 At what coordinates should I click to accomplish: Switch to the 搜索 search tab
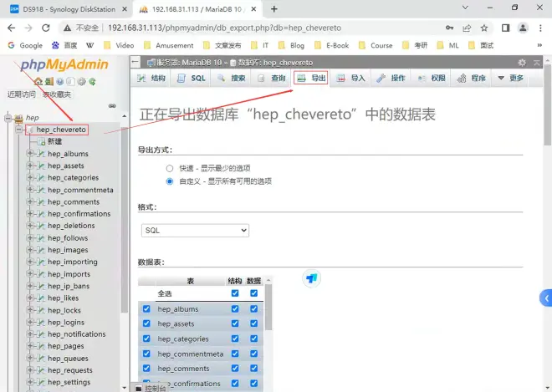tap(232, 78)
